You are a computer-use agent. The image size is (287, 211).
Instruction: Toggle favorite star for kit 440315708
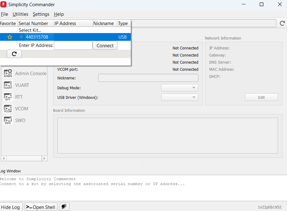pos(10,37)
